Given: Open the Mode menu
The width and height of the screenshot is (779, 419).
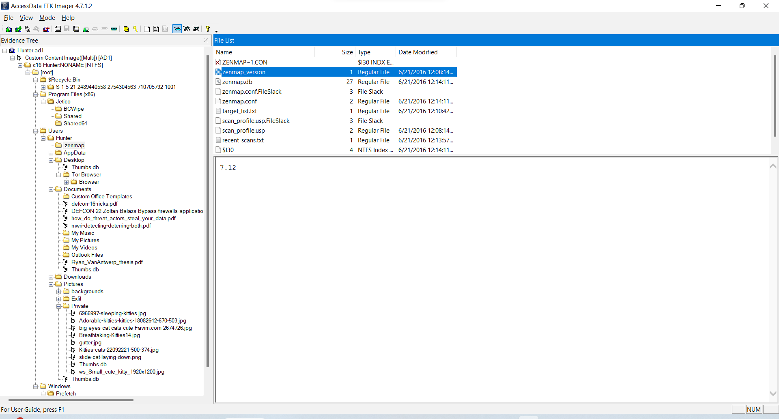Looking at the screenshot, I should pos(47,18).
